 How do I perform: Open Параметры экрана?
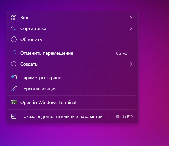[x=72, y=78]
